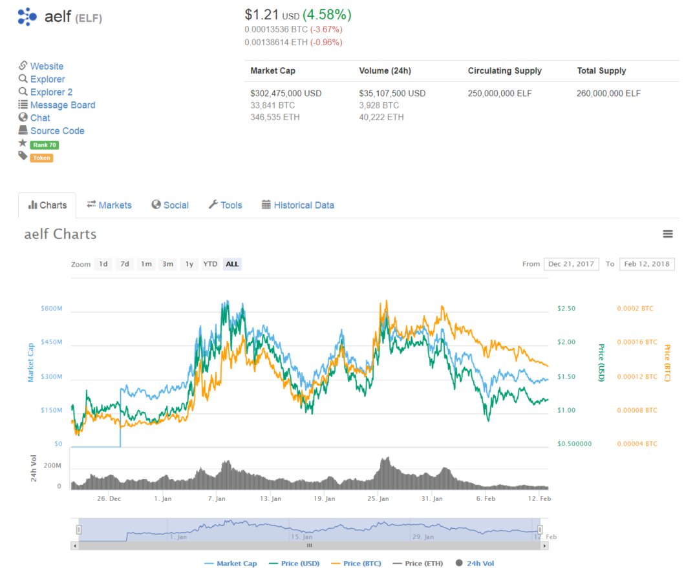
Task: Open the Message Board link
Action: coord(63,105)
